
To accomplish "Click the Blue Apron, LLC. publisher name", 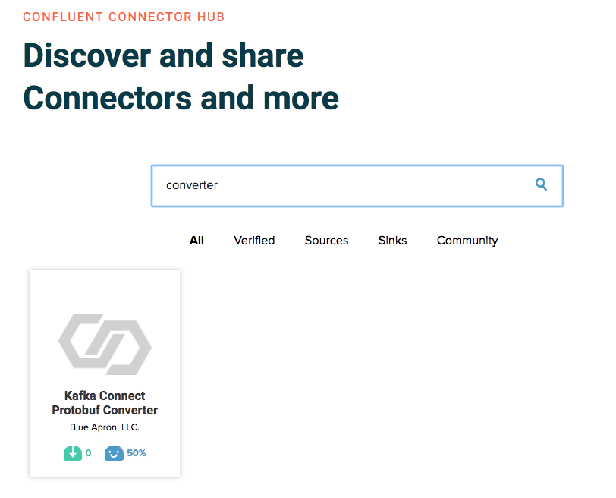I will 105,427.
